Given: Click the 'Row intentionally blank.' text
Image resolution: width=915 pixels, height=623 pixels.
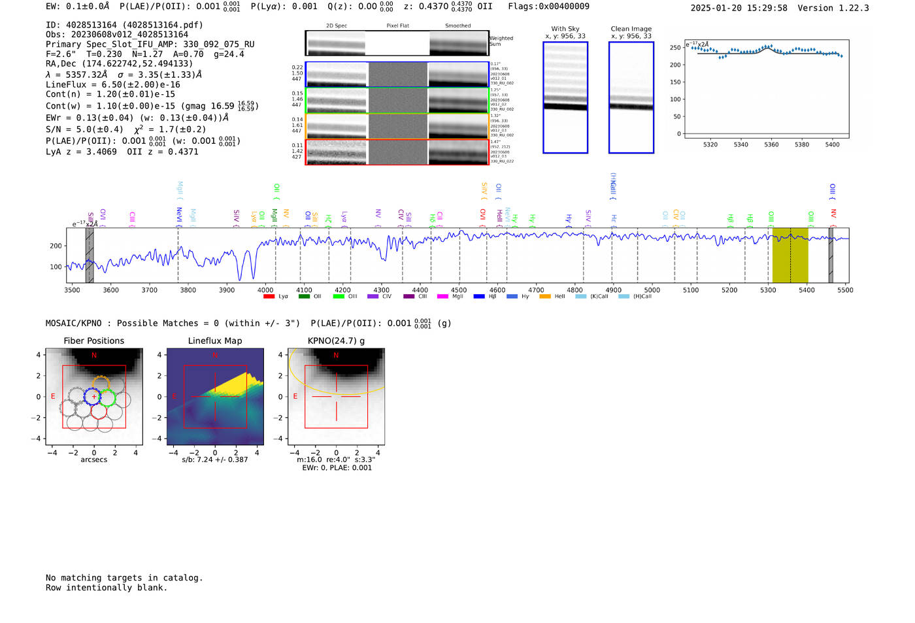Looking at the screenshot, I should pos(107,588).
